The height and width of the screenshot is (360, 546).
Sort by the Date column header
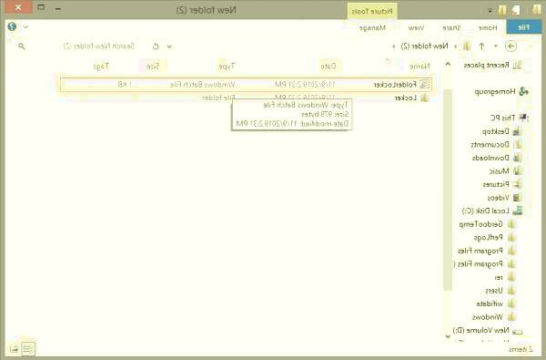click(329, 66)
